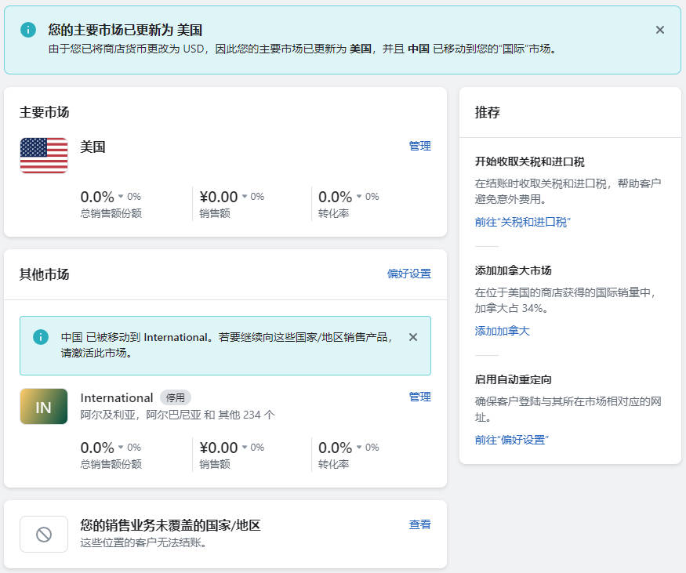Click International sales ¥0.00 value
The width and height of the screenshot is (686, 573).
(218, 448)
